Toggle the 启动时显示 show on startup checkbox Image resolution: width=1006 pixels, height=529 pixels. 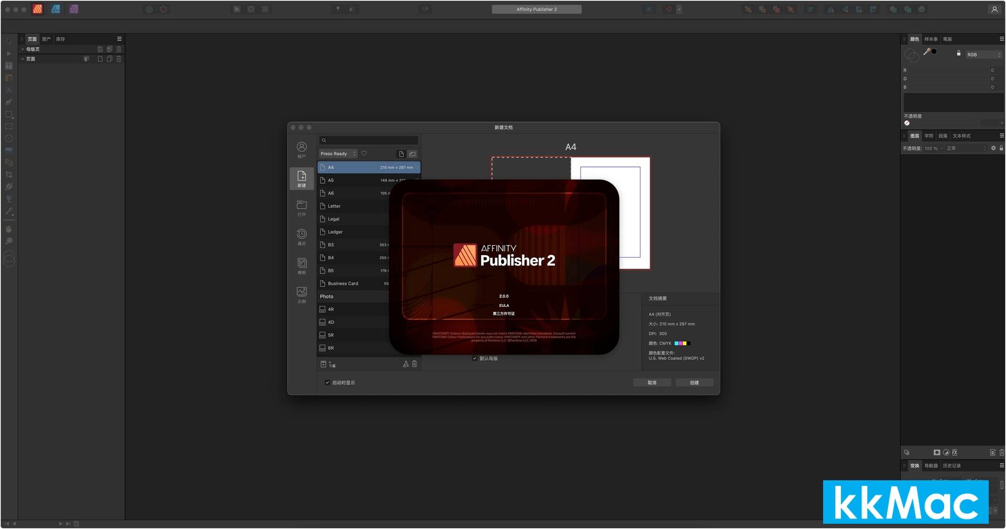(327, 383)
